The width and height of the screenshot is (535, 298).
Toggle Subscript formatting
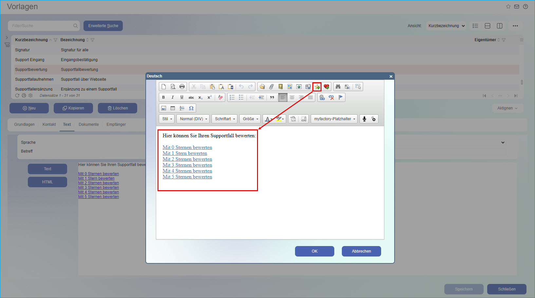[x=200, y=97]
